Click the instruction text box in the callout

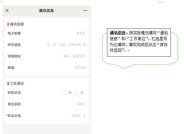click(139, 42)
